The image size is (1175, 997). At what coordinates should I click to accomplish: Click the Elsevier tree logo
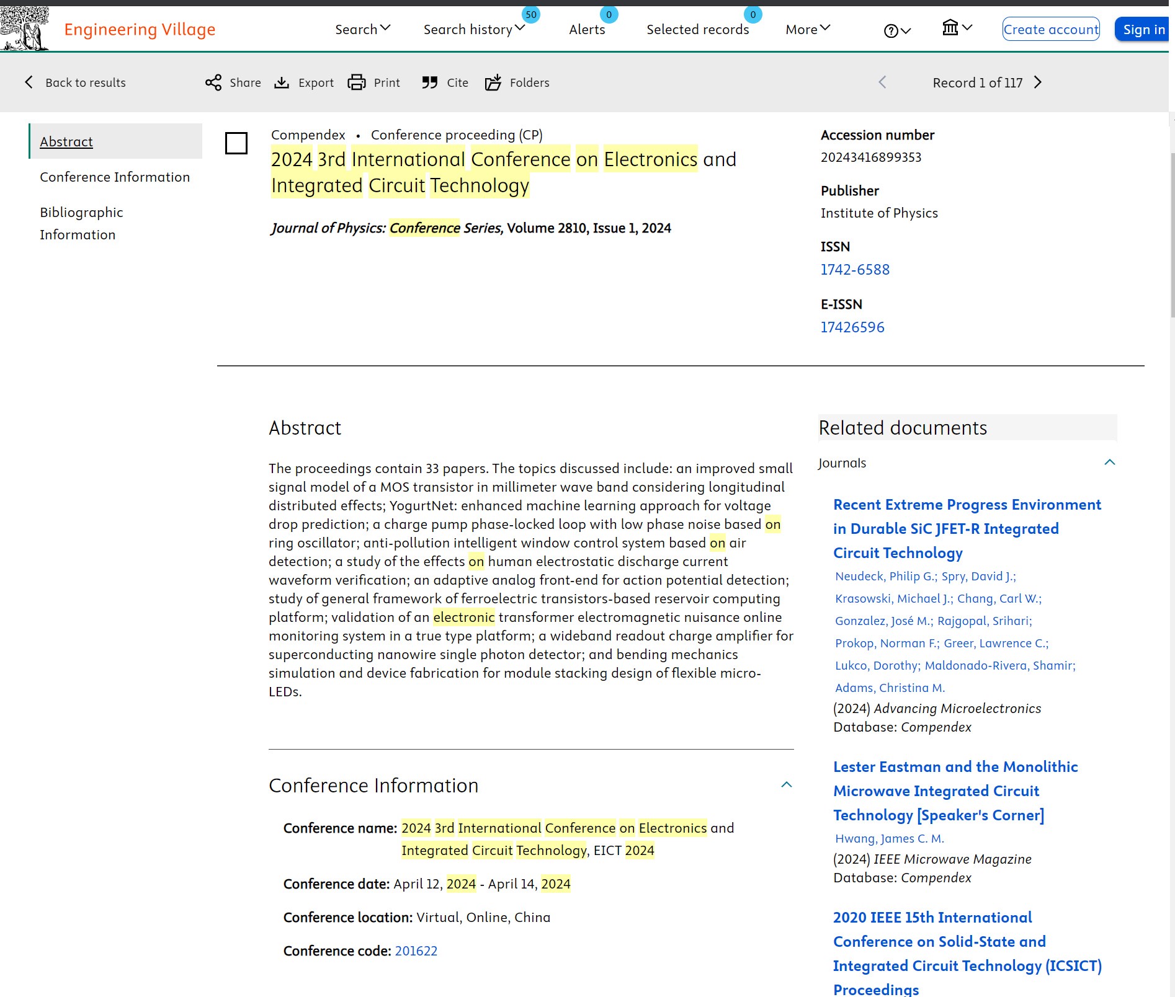coord(24,29)
